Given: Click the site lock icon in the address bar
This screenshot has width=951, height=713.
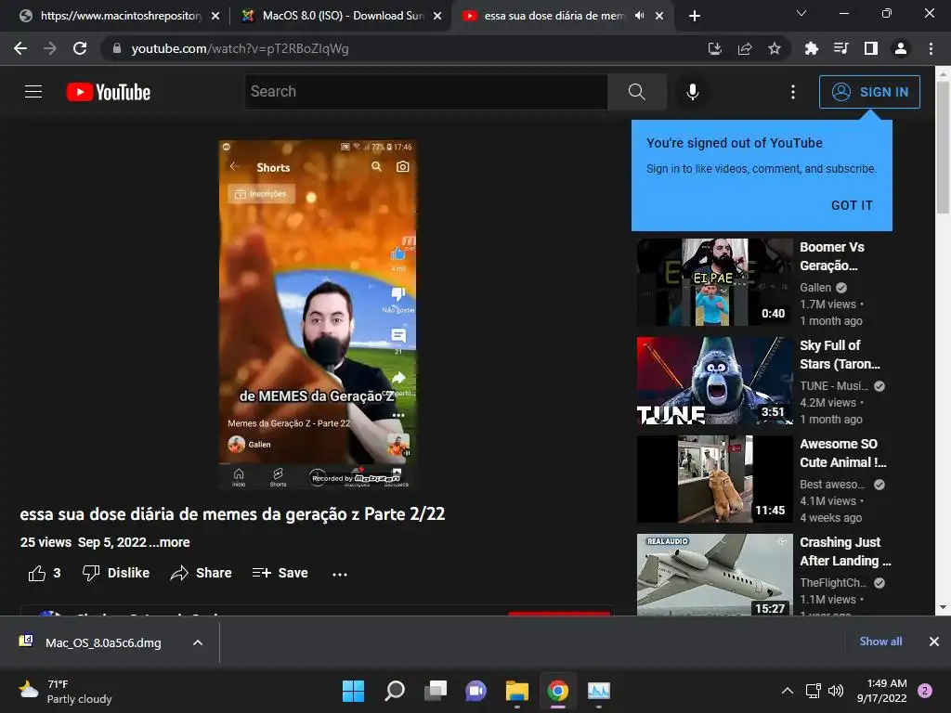Looking at the screenshot, I should [x=116, y=48].
